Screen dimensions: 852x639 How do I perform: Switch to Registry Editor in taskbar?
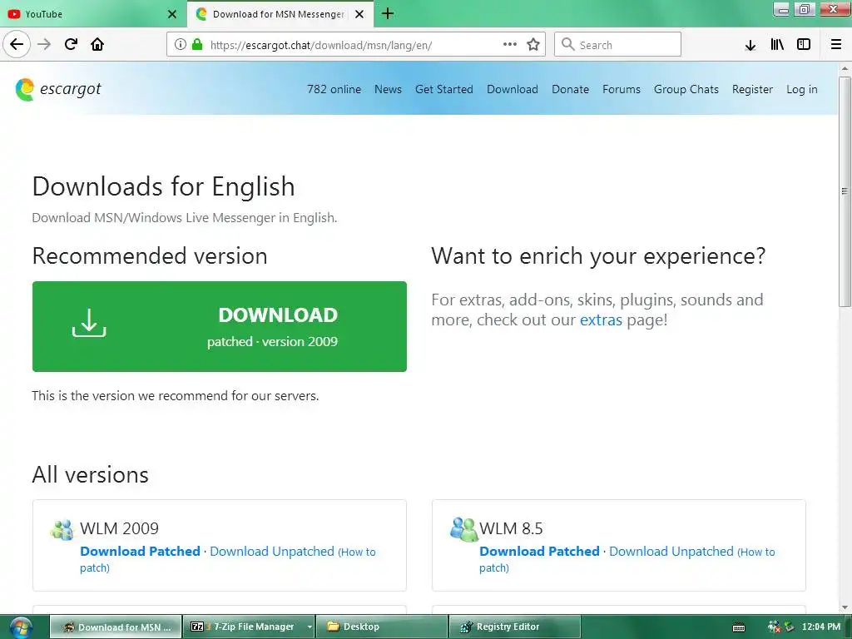[514, 627]
